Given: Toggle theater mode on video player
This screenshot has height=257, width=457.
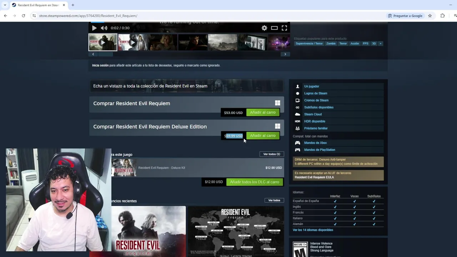Looking at the screenshot, I should click(x=274, y=28).
